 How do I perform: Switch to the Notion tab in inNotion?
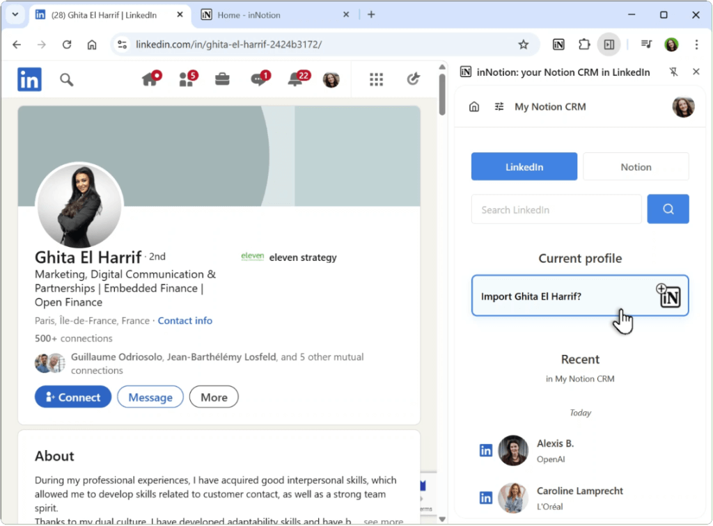[x=636, y=167]
